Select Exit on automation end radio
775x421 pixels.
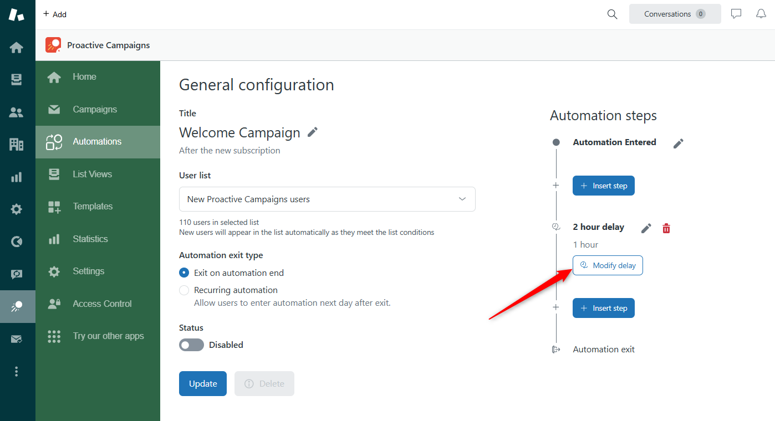point(184,273)
